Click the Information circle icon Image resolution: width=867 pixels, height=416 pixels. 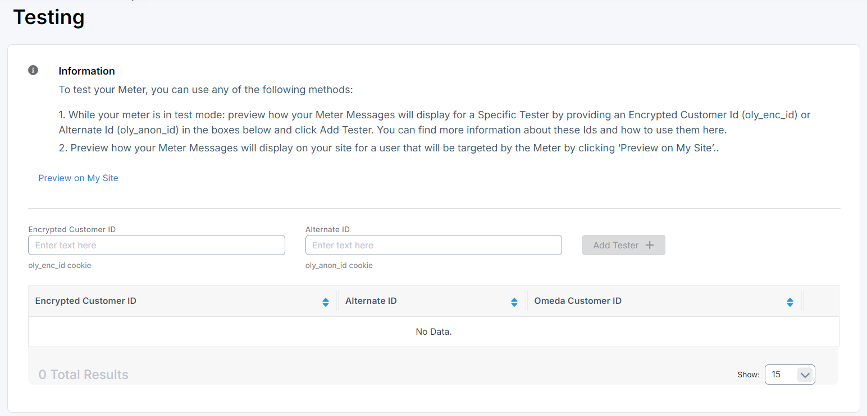tap(33, 70)
